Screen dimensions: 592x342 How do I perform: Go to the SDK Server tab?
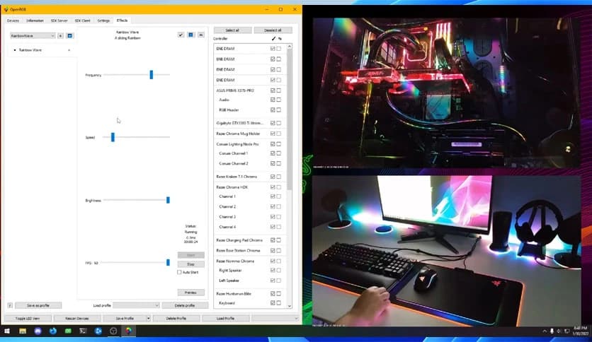coord(59,20)
